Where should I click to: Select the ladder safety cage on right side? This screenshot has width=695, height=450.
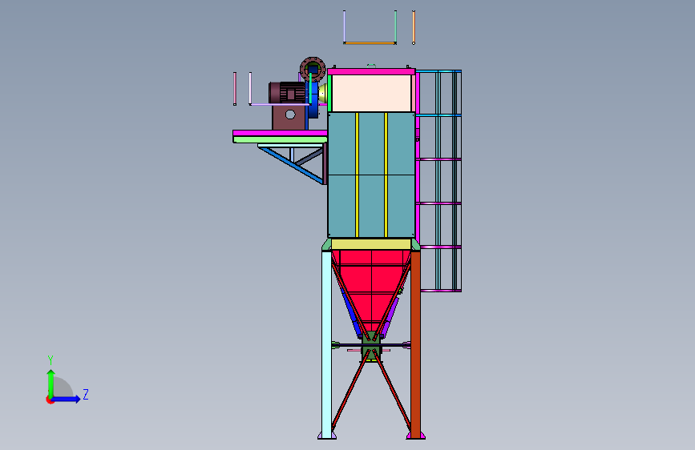point(439,181)
